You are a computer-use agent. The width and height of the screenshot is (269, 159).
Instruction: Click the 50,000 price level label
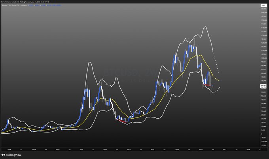(x=264, y=96)
